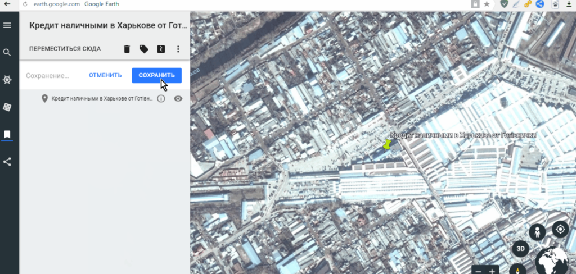
Task: Open browser downloads arrow icon
Action: click(569, 4)
